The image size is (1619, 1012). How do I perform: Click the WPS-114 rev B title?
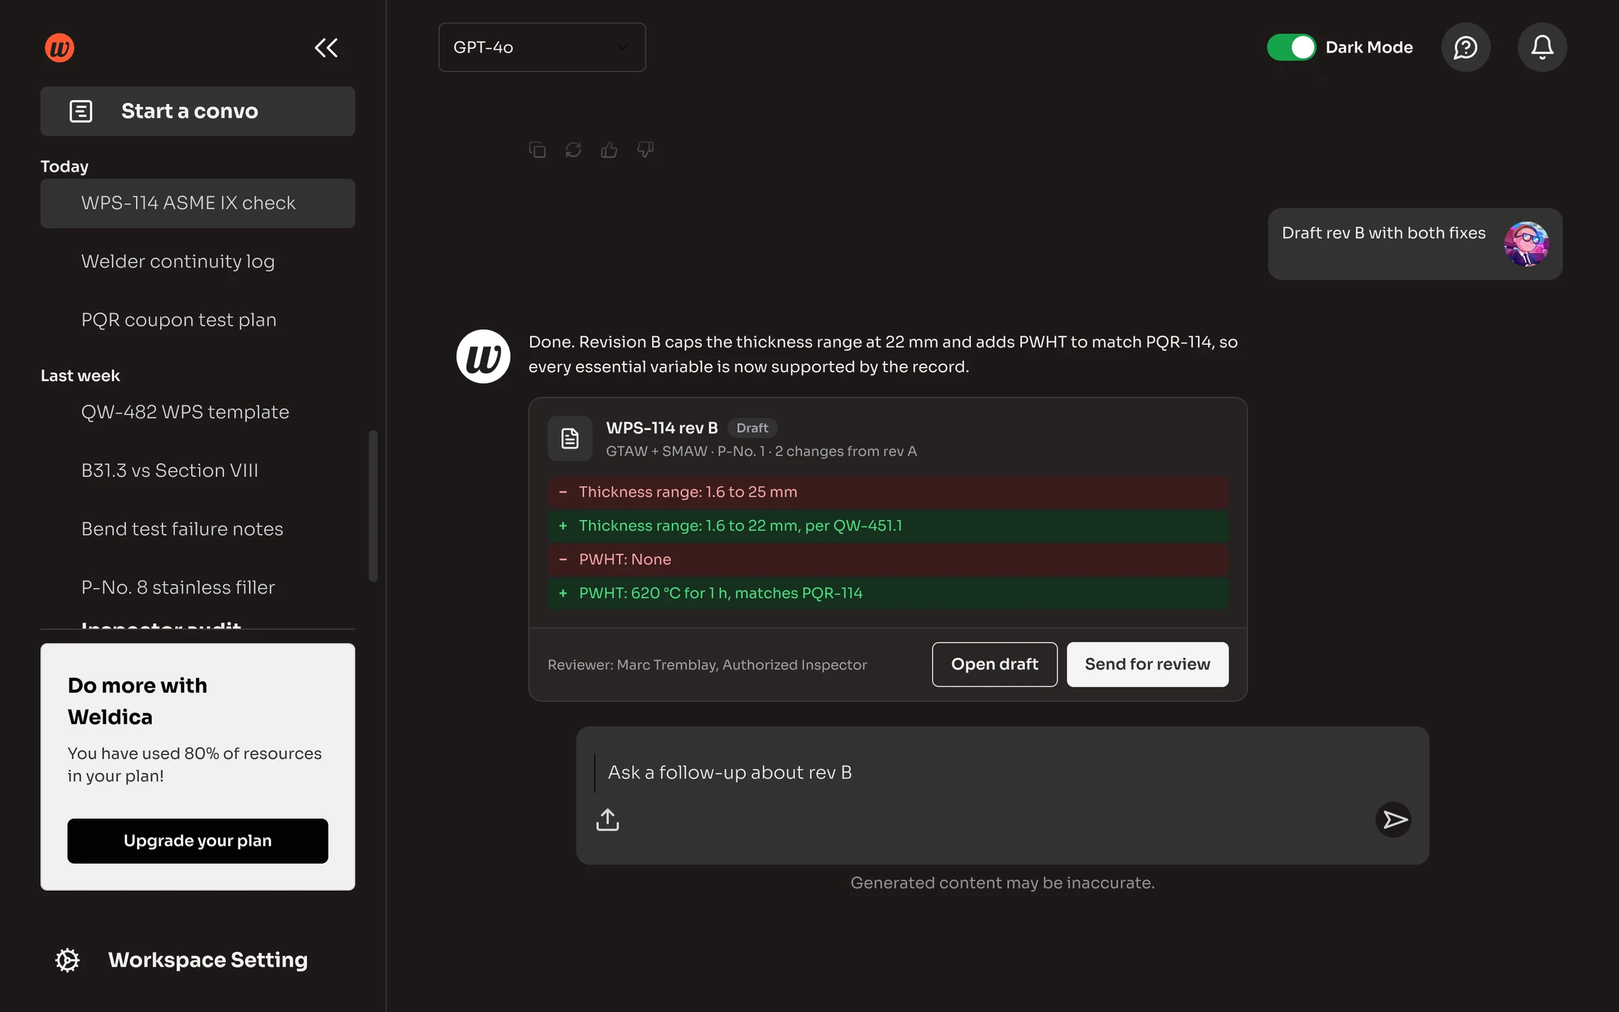(662, 428)
